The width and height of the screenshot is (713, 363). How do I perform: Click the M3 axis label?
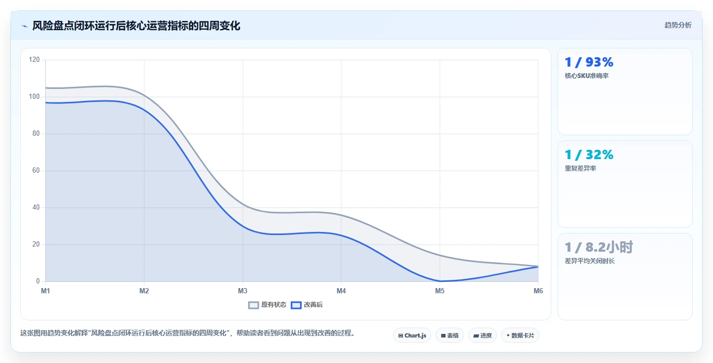243,291
